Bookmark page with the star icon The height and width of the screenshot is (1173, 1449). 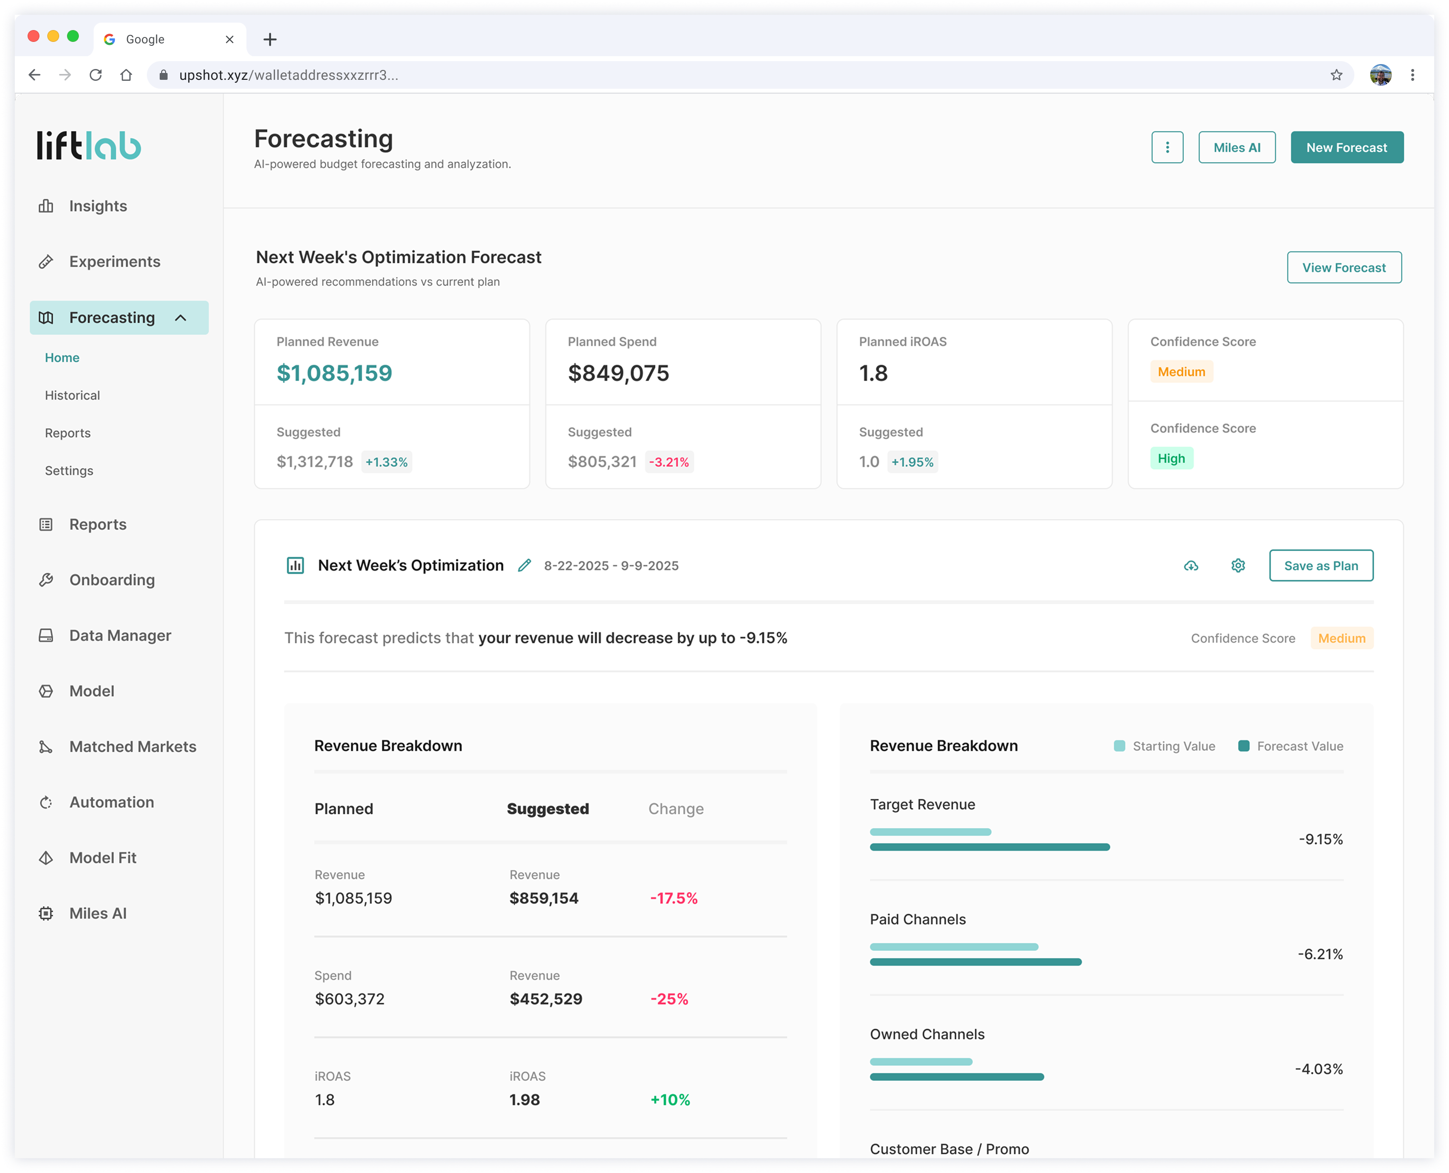tap(1336, 75)
